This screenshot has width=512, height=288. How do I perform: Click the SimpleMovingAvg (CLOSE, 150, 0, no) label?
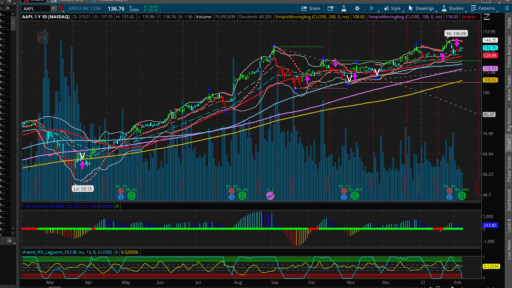tap(405, 17)
